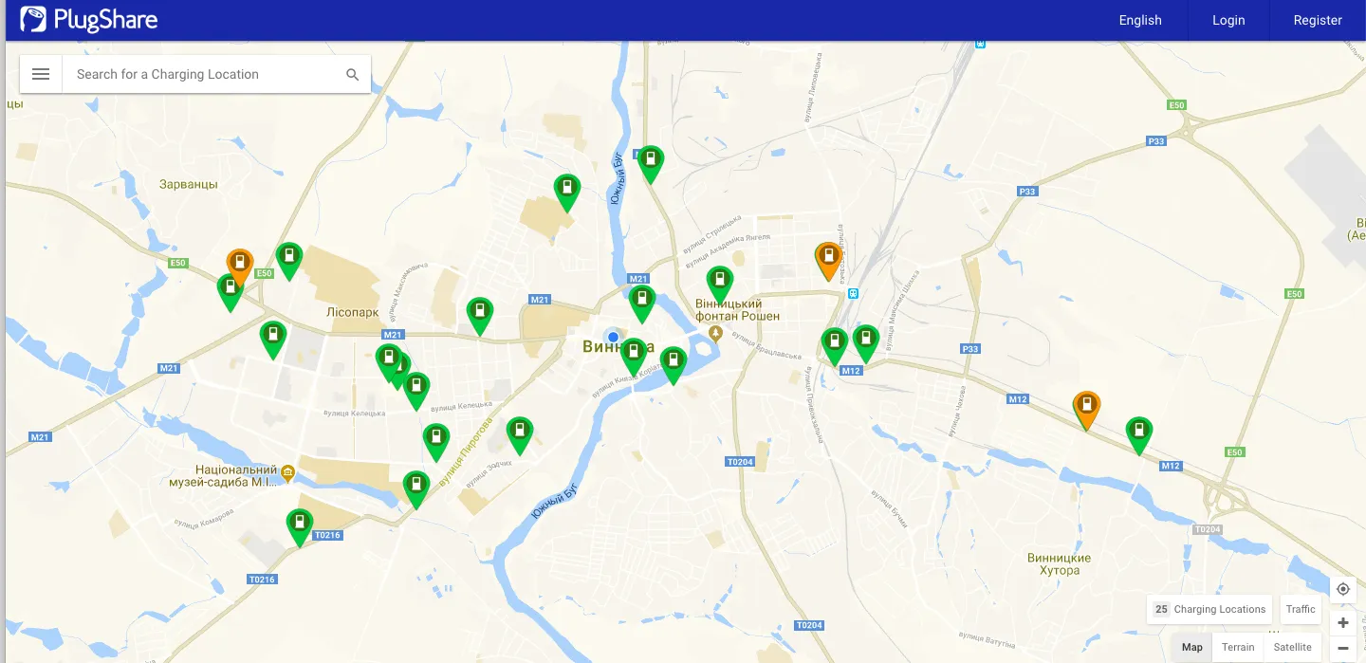
Task: Click the magnifier search icon
Action: (x=353, y=74)
